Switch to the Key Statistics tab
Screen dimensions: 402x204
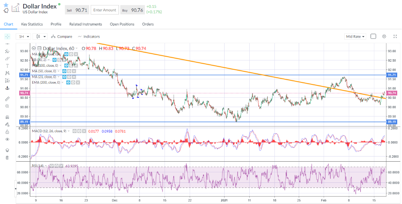pos(32,24)
